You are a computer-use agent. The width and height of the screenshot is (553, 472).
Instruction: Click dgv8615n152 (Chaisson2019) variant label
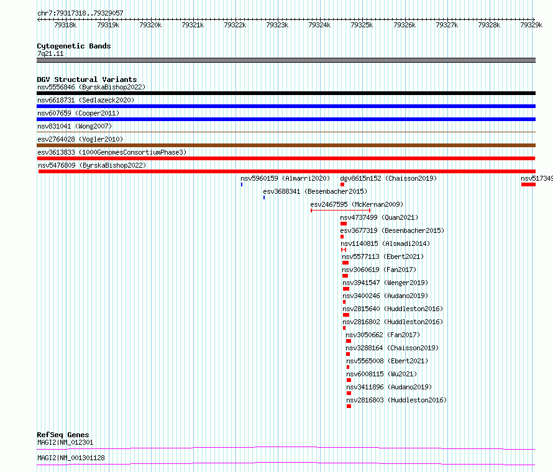388,178
